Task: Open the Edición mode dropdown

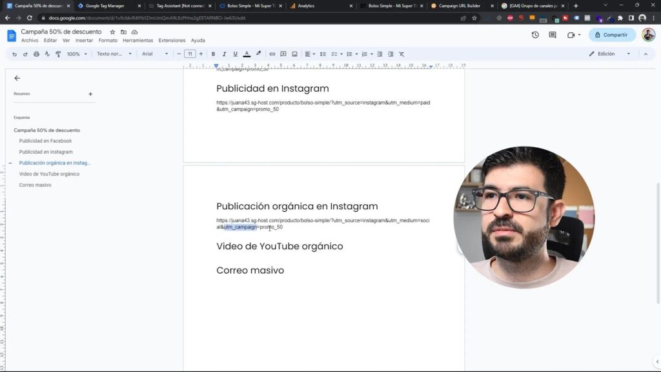Action: 609,54
